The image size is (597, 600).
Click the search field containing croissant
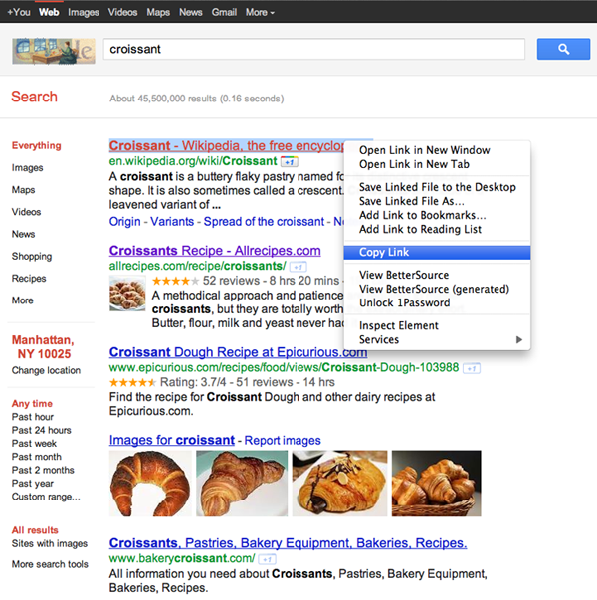[x=313, y=49]
